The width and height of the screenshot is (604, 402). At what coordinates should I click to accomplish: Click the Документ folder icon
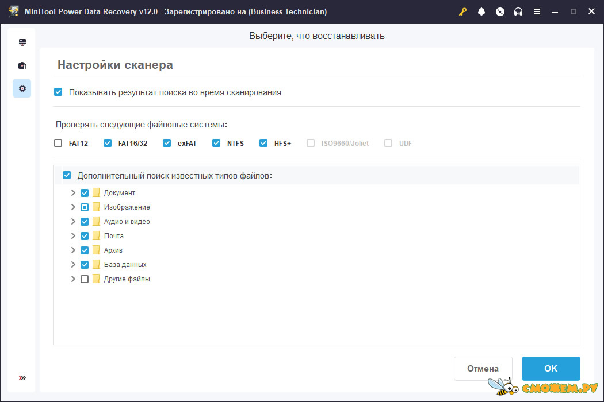point(96,193)
